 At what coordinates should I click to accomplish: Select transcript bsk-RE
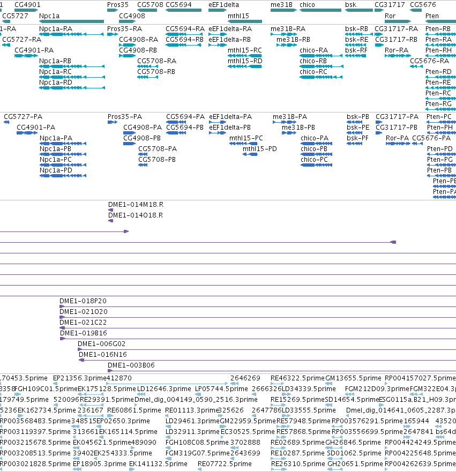355,45
